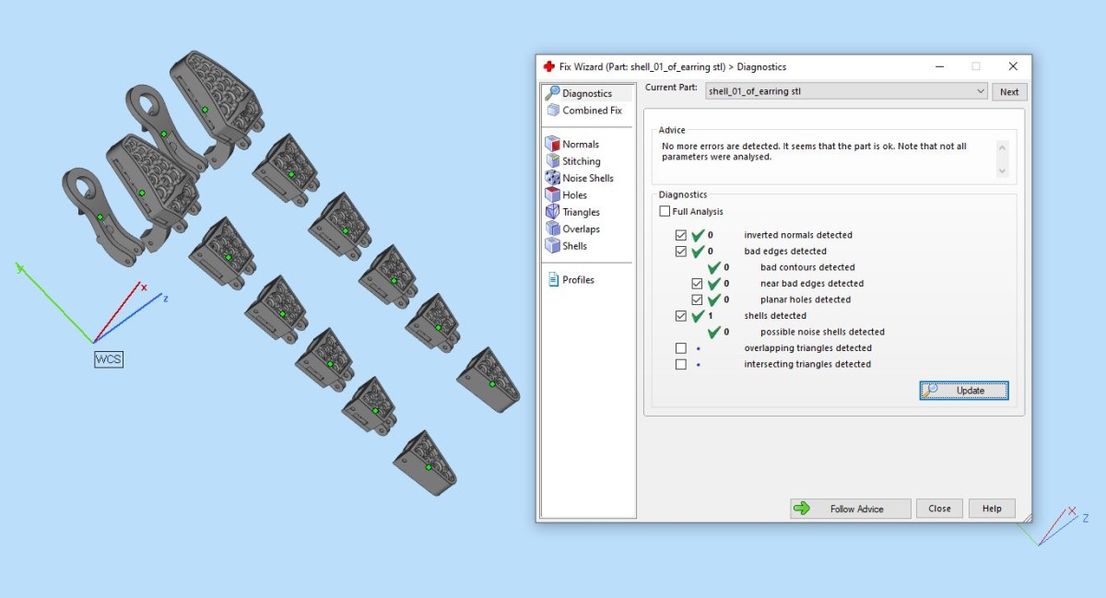Screen dimensions: 1106x598
Task: Click the WCS label in viewport
Action: click(108, 359)
